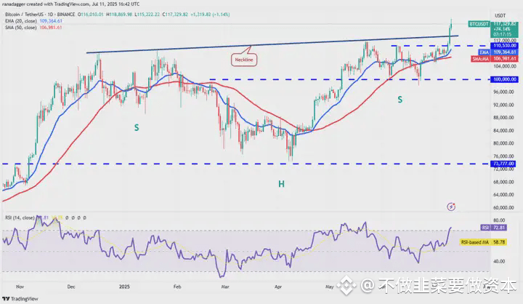Click the 73,777.00 support level label
Image resolution: width=523 pixels, height=304 pixels.
(504, 164)
